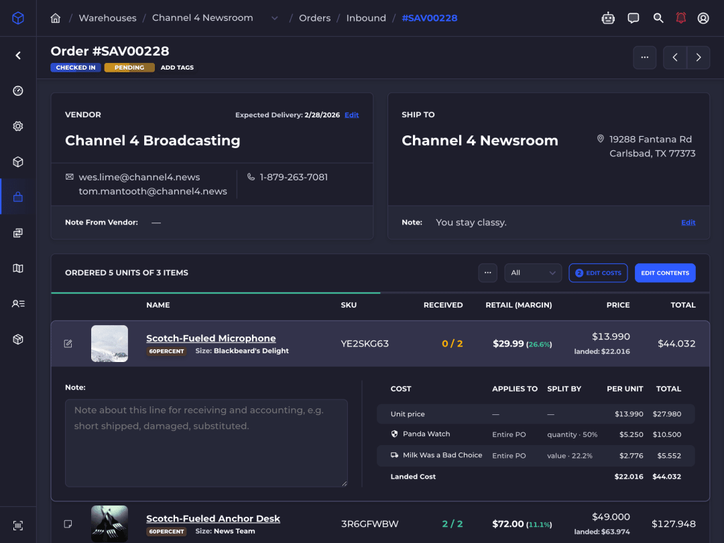
Task: Open package cube sidebar icon
Action: [x=18, y=339]
